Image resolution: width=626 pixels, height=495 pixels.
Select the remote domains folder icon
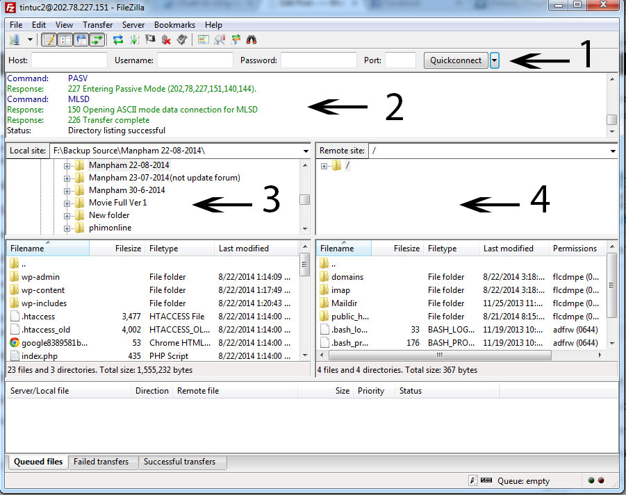[324, 276]
